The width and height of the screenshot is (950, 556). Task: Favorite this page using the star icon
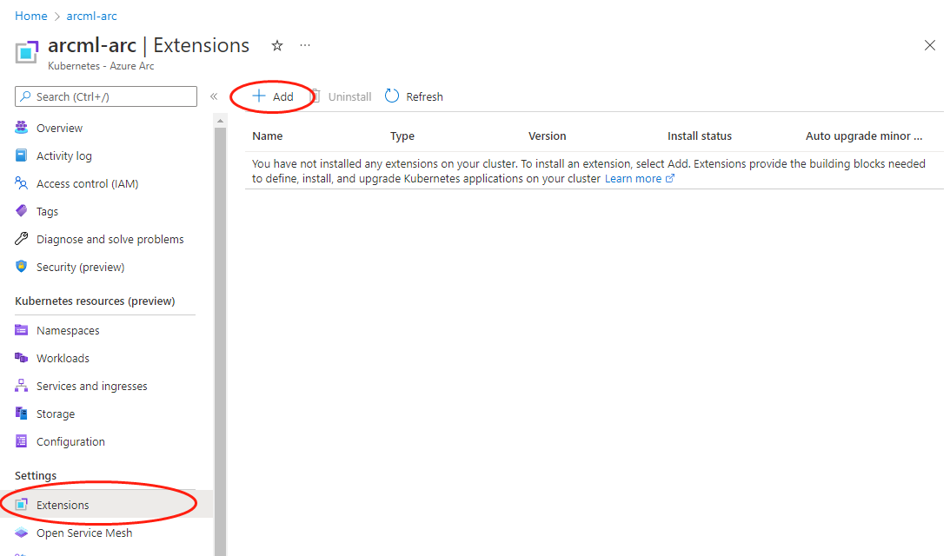[276, 45]
